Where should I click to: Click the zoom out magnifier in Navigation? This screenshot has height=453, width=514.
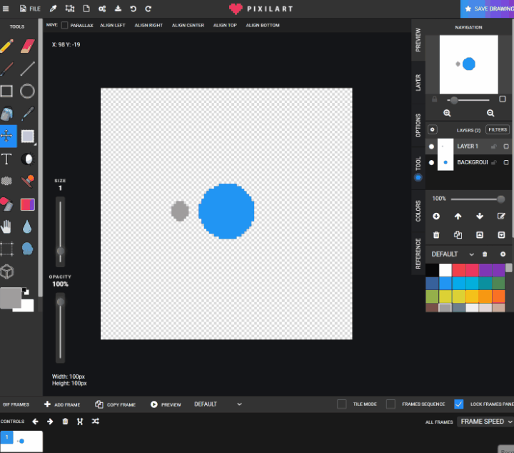tap(490, 113)
